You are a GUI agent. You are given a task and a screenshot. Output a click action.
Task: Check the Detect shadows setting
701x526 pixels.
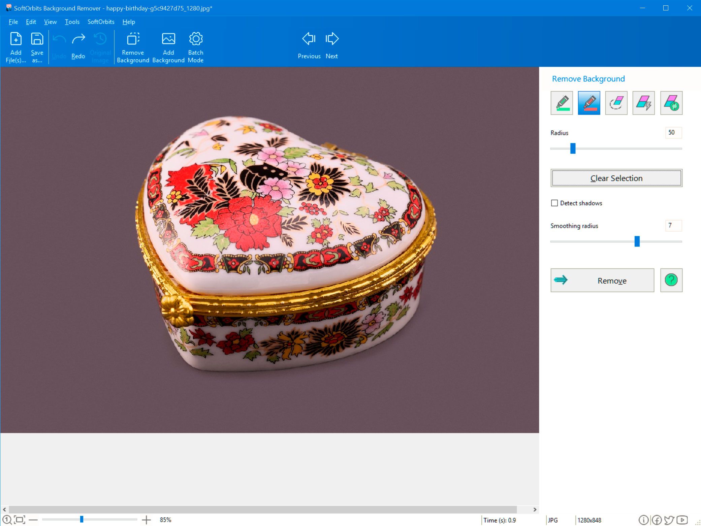point(554,203)
